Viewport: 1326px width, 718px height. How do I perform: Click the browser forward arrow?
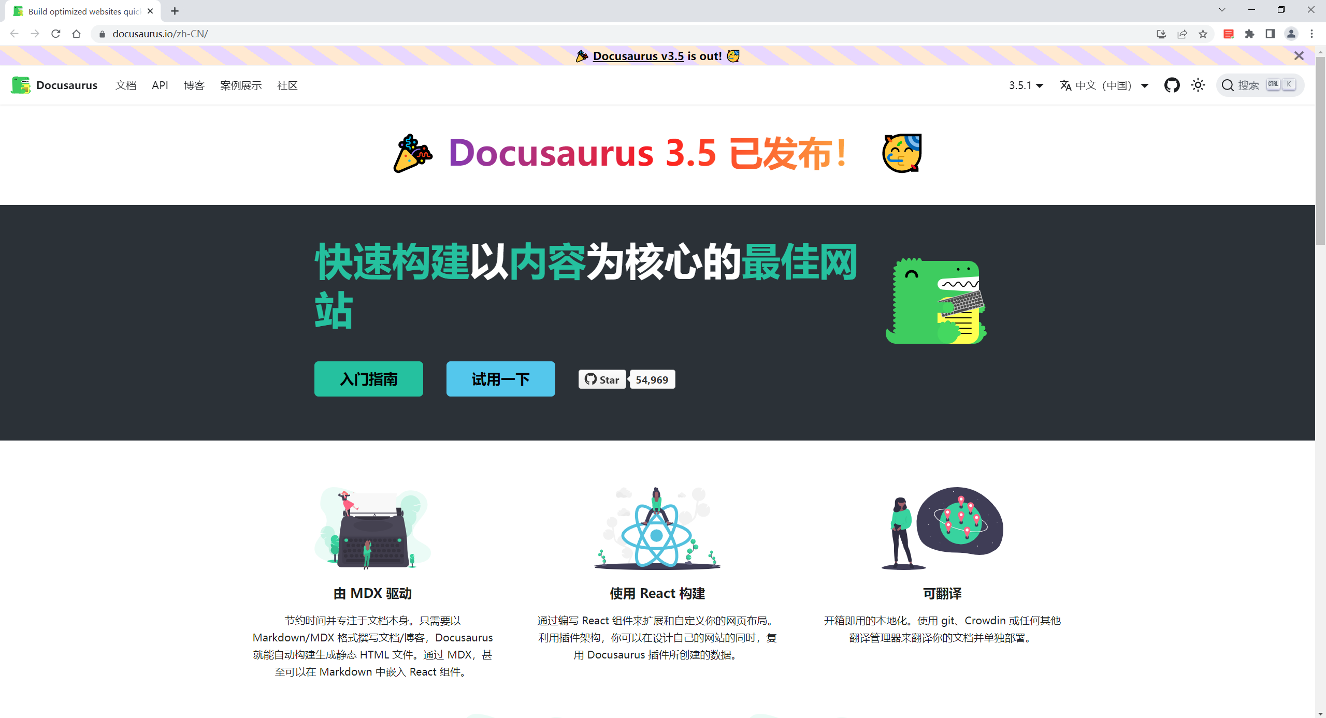(35, 34)
